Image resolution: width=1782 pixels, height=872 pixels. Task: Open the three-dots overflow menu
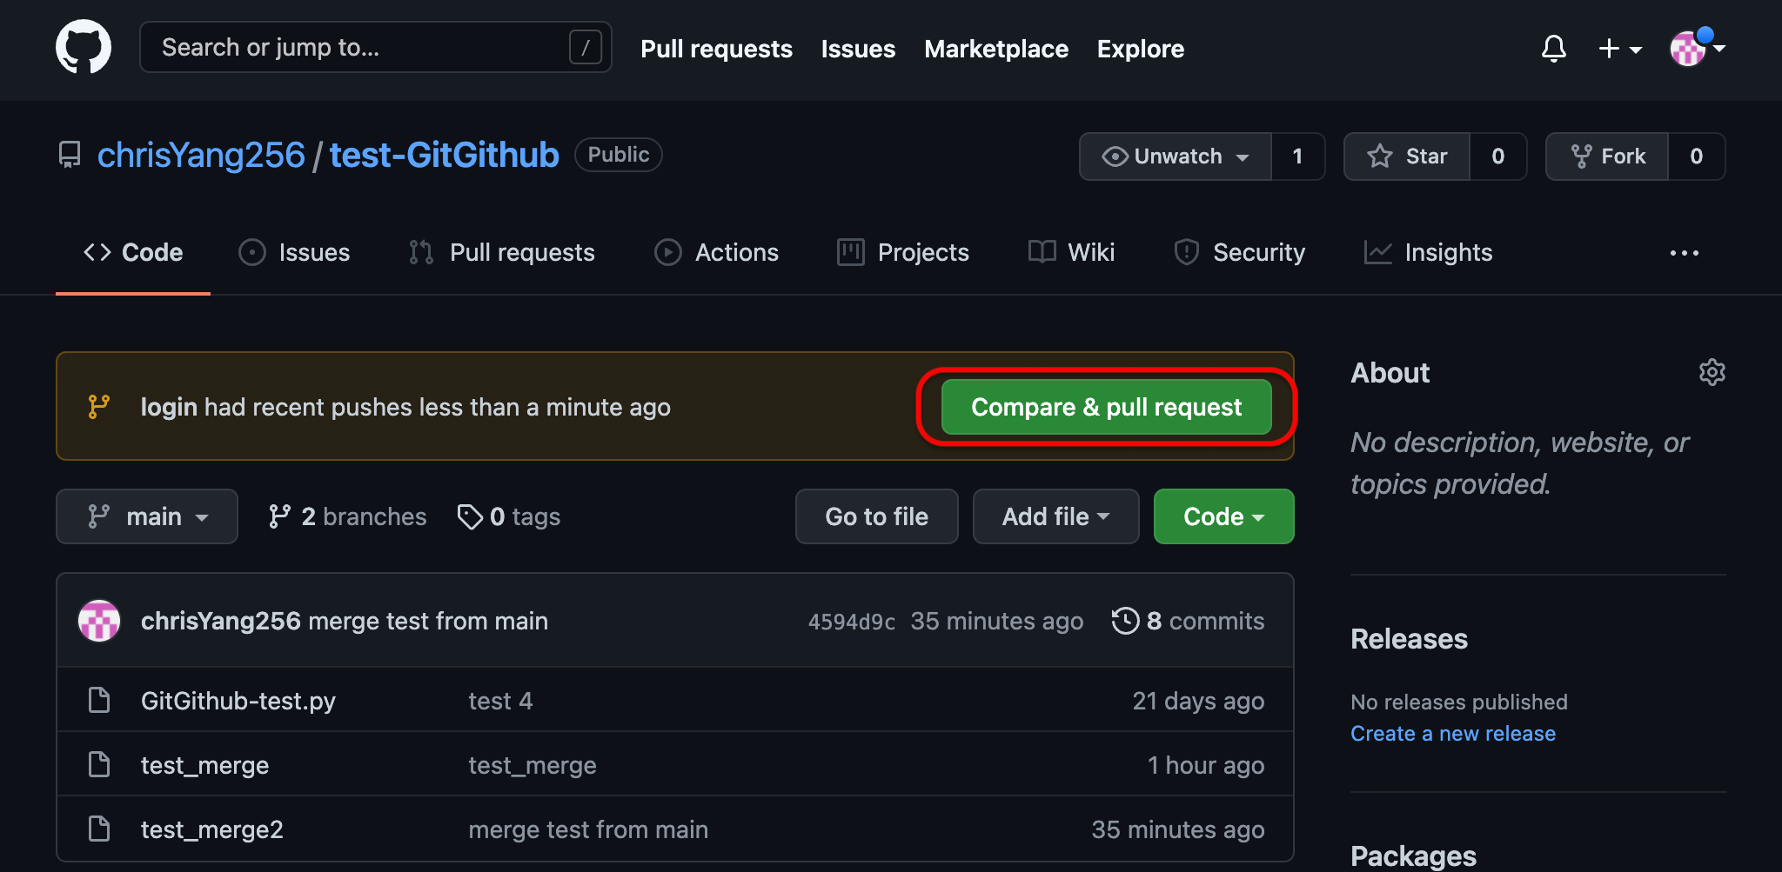[1684, 253]
